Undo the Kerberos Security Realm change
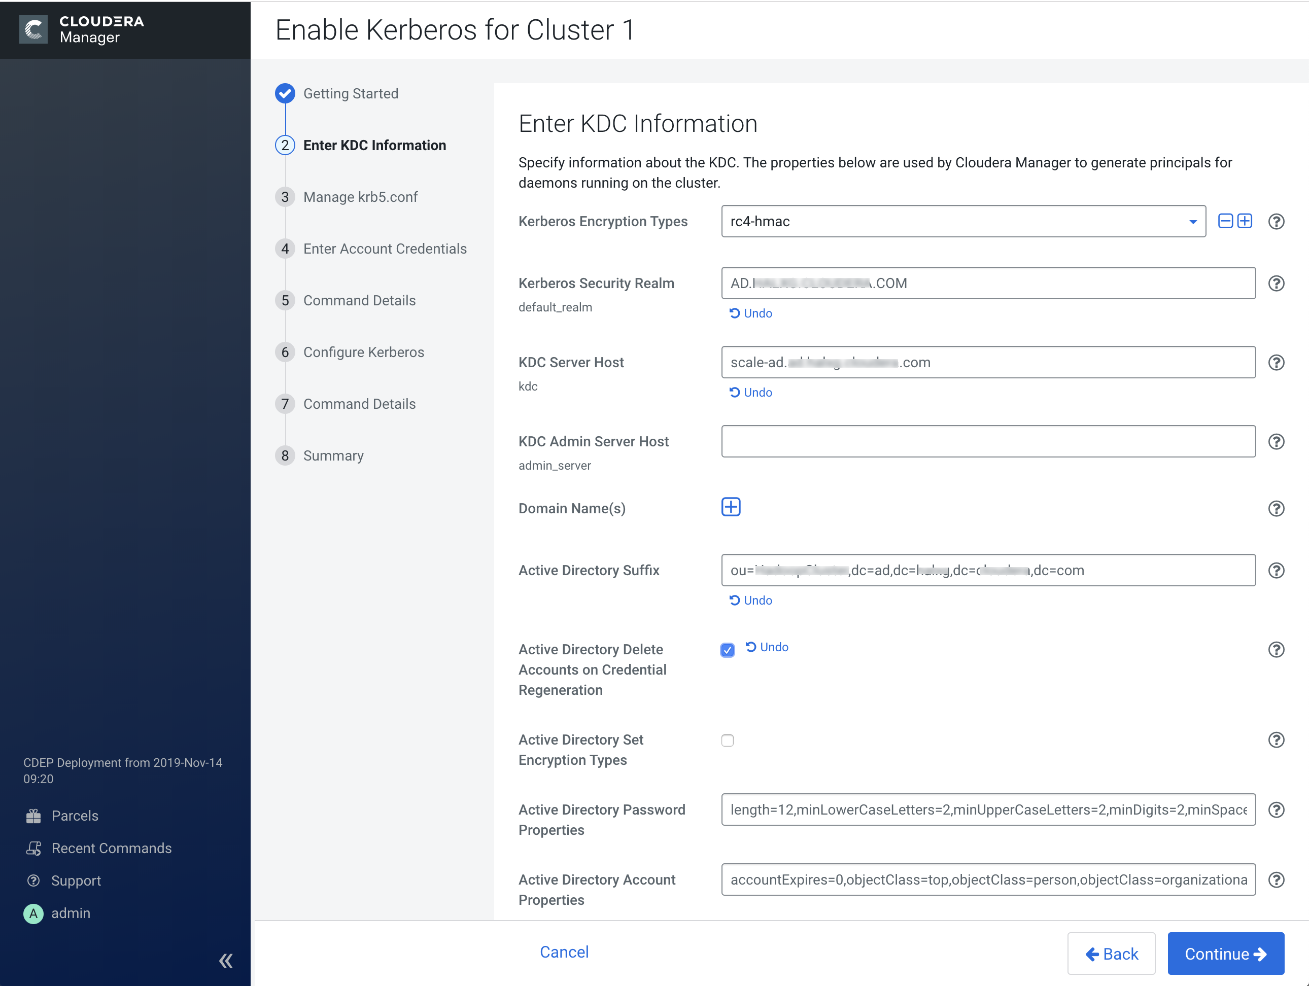 tap(750, 313)
